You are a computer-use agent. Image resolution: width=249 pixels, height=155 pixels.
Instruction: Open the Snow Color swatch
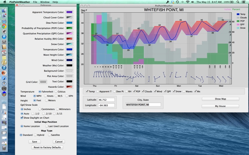point(69,44)
